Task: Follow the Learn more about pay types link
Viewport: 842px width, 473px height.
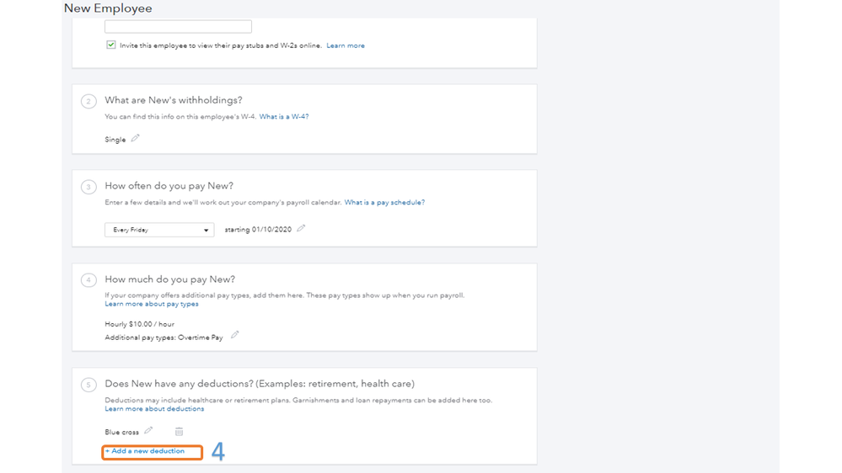Action: pos(152,305)
